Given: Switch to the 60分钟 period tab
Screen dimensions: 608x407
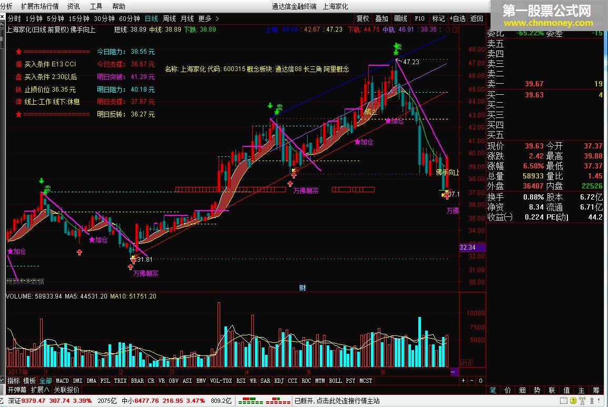Looking at the screenshot, I should [130, 18].
